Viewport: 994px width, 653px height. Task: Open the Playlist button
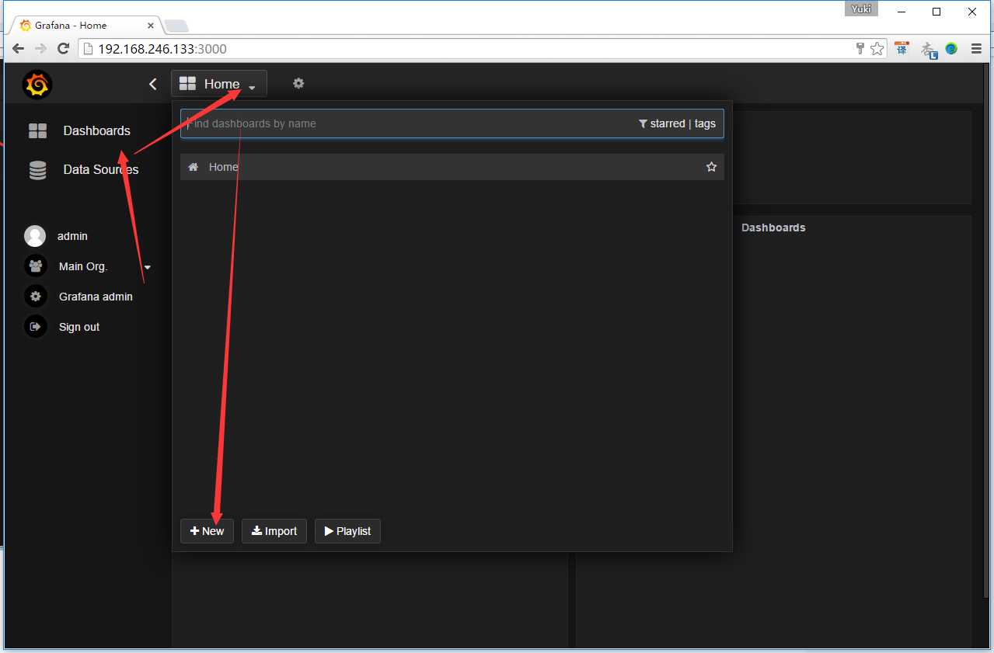(x=347, y=531)
